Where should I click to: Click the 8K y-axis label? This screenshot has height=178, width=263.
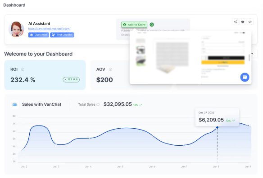pyautogui.click(x=14, y=116)
